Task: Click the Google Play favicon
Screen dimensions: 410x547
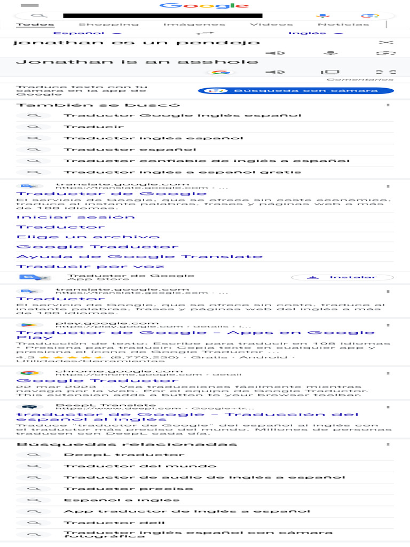Action: point(29,325)
